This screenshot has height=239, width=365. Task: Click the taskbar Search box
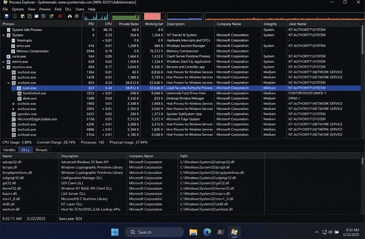(154, 232)
